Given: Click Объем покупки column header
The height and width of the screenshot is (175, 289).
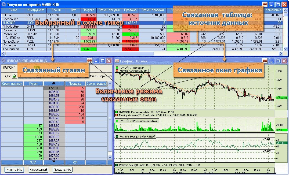Looking at the screenshot, I should 109,10.
